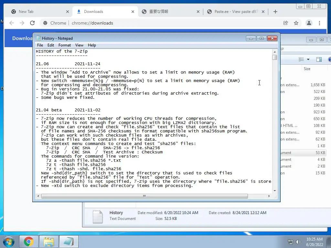
Task: Close the Downloads browser tab
Action: [133, 12]
